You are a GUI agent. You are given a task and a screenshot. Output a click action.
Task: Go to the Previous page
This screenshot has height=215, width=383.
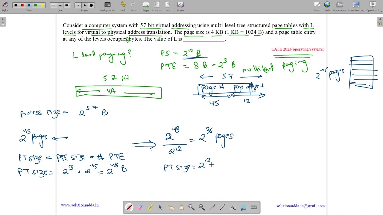tap(157, 7)
